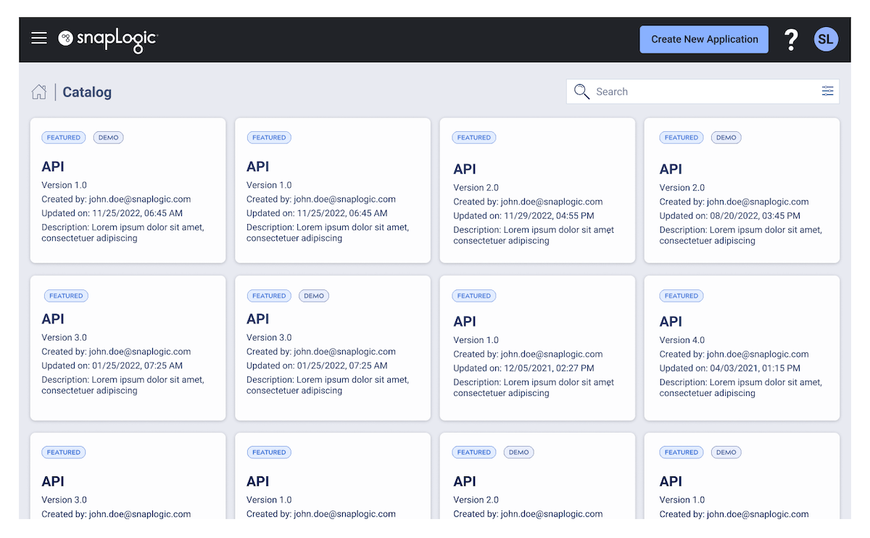Click the Catalog heading breadcrumb

pos(86,92)
